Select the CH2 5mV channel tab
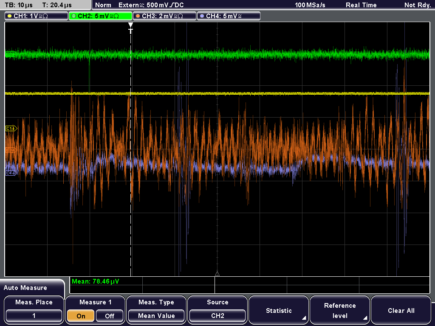 pyautogui.click(x=100, y=16)
